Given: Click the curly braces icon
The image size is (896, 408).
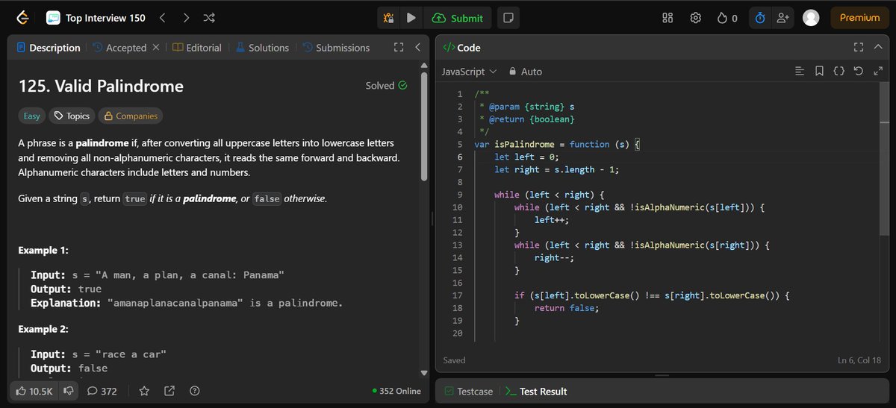Looking at the screenshot, I should coord(839,72).
